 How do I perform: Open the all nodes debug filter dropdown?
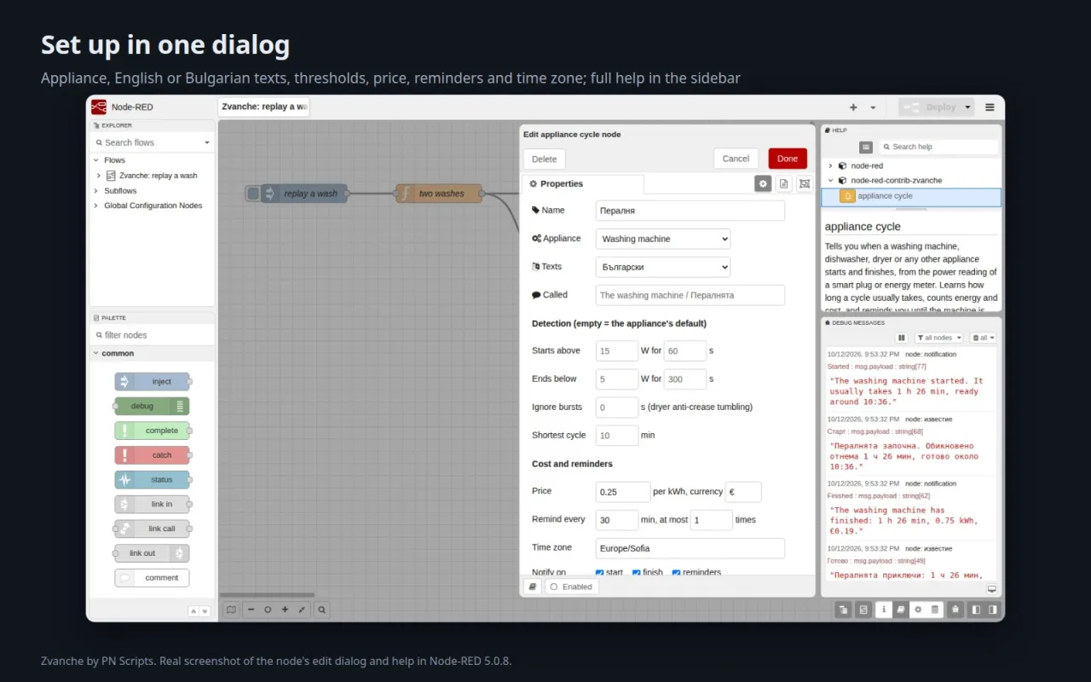coord(938,338)
